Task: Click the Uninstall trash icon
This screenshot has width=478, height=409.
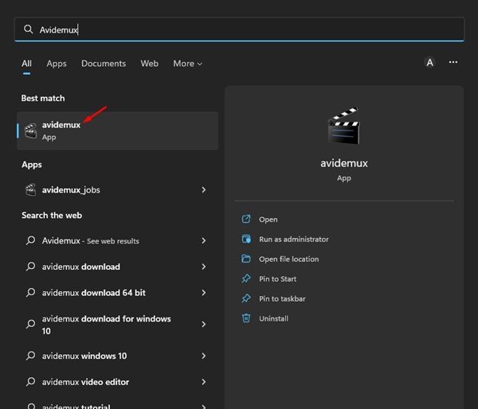Action: (x=246, y=318)
